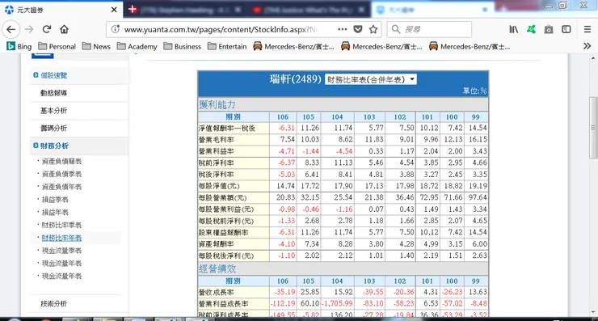Image resolution: width=598 pixels, height=321 pixels.
Task: Click the 資產報酬率 row label
Action: (217, 244)
